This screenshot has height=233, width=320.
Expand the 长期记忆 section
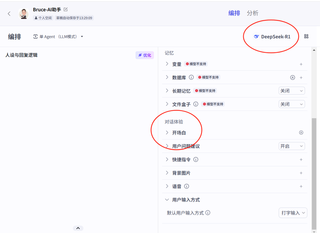167,91
